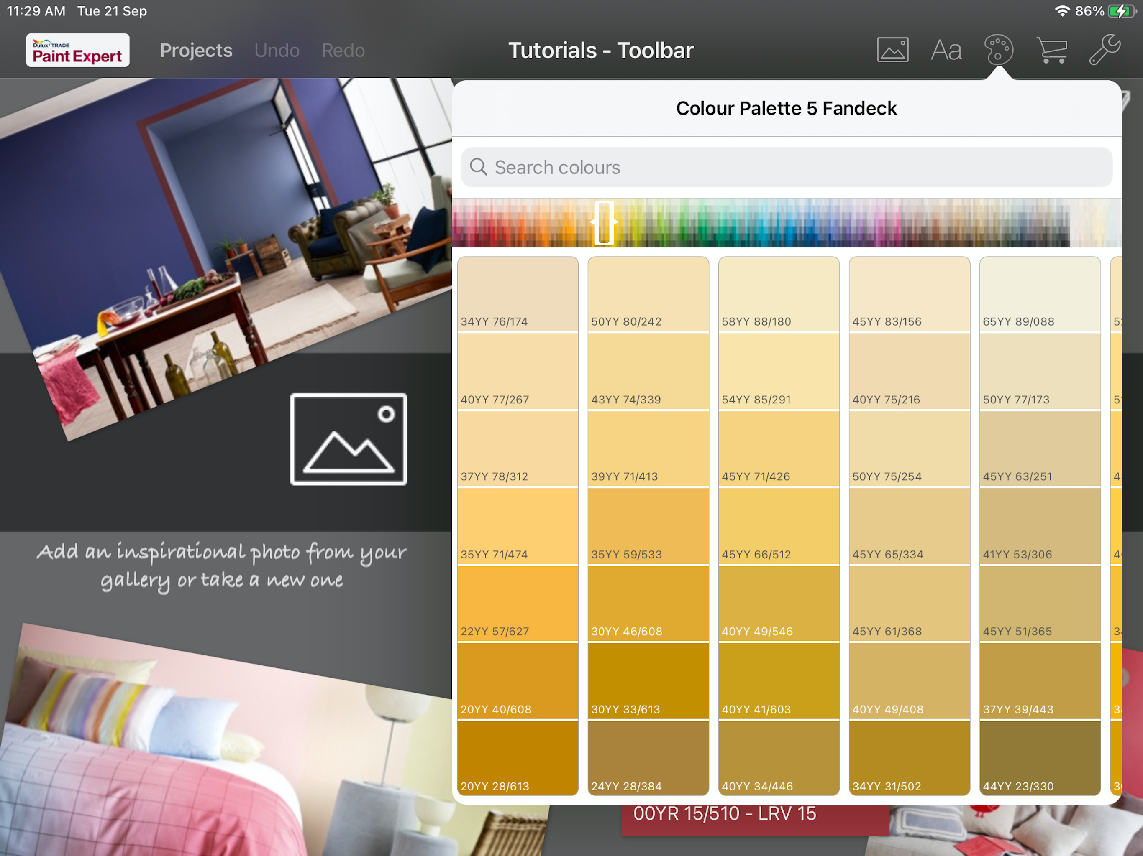
Task: Tap swatch 45YY 65/334
Action: coord(910,526)
